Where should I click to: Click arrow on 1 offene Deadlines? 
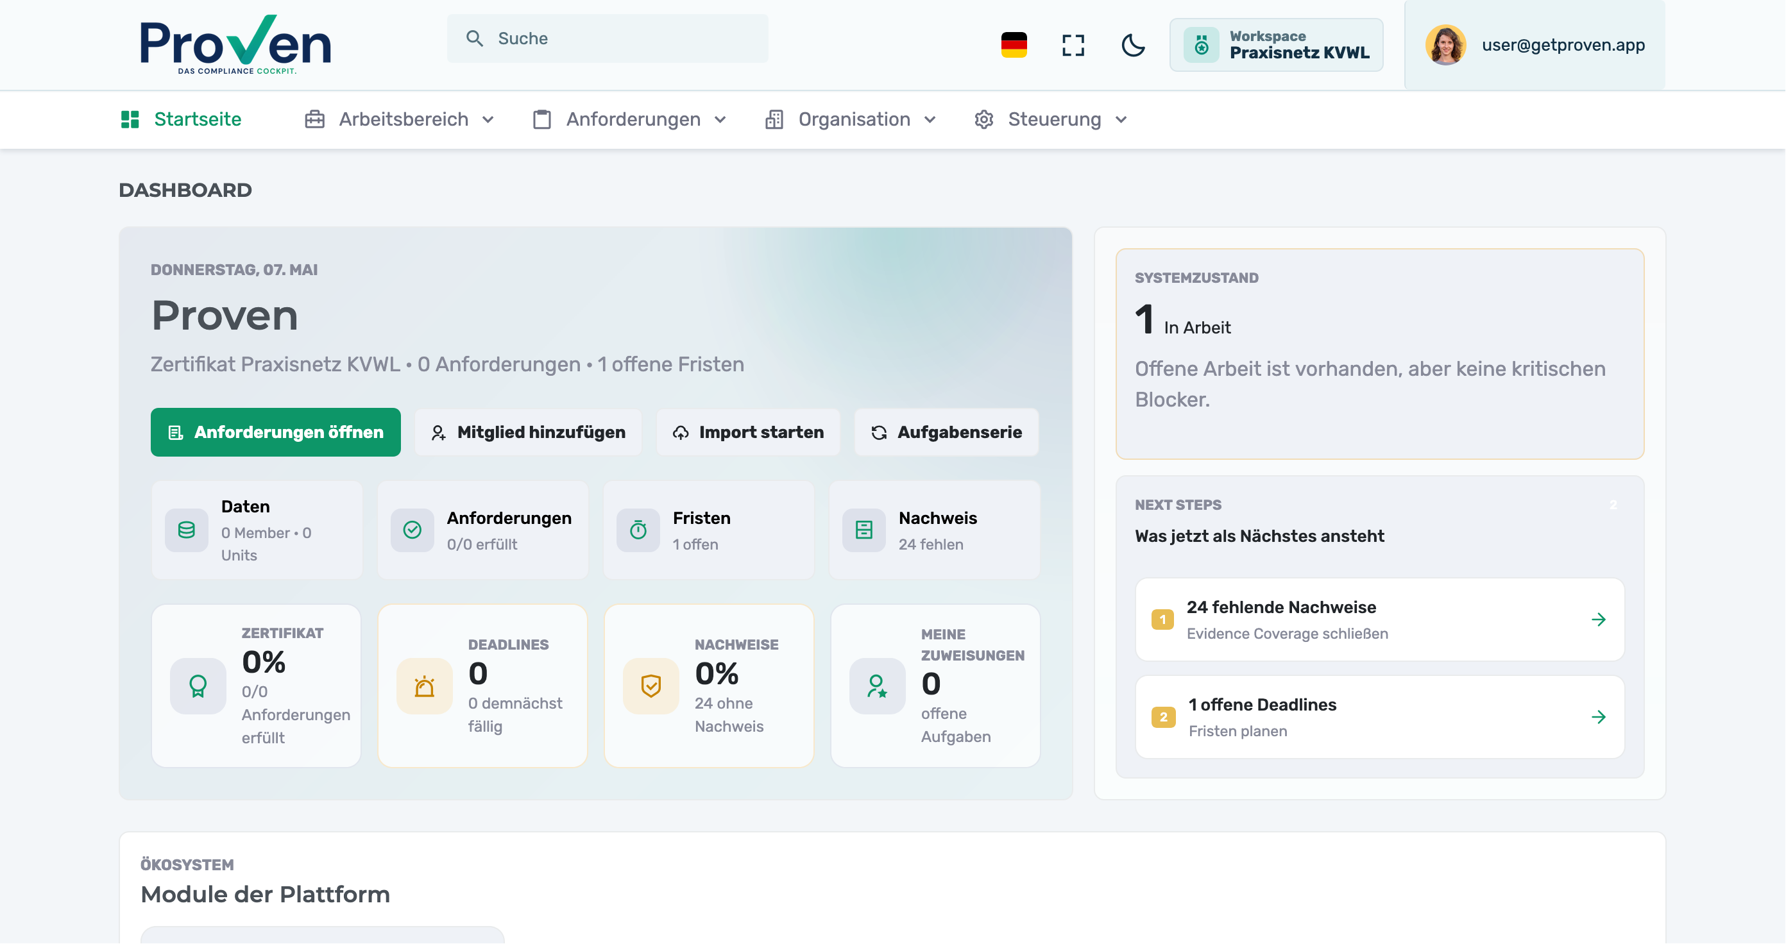[1599, 718]
